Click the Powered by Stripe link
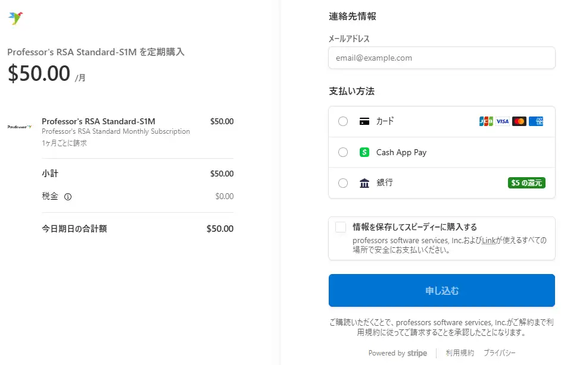The height and width of the screenshot is (365, 561). 397,353
